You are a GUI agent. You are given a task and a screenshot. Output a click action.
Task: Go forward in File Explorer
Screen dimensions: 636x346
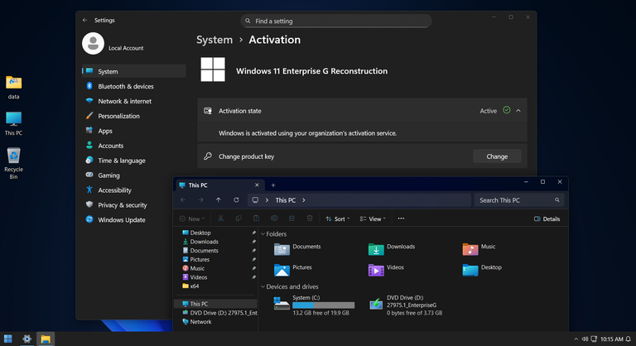coord(200,200)
